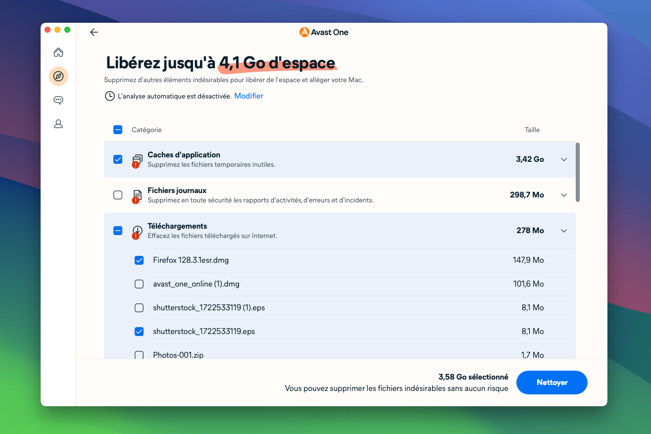Screen dimensions: 651x434
Task: Open the account profile sidebar icon
Action: tap(58, 124)
